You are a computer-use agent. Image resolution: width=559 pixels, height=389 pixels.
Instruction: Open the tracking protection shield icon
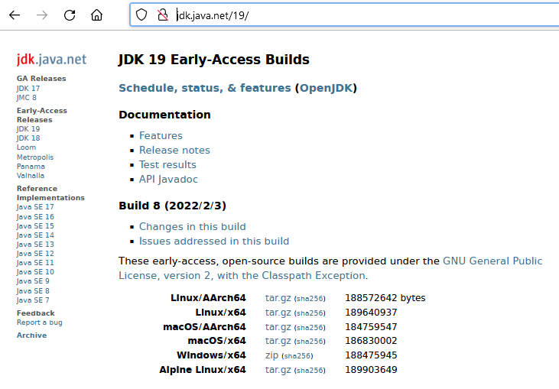coord(141,15)
